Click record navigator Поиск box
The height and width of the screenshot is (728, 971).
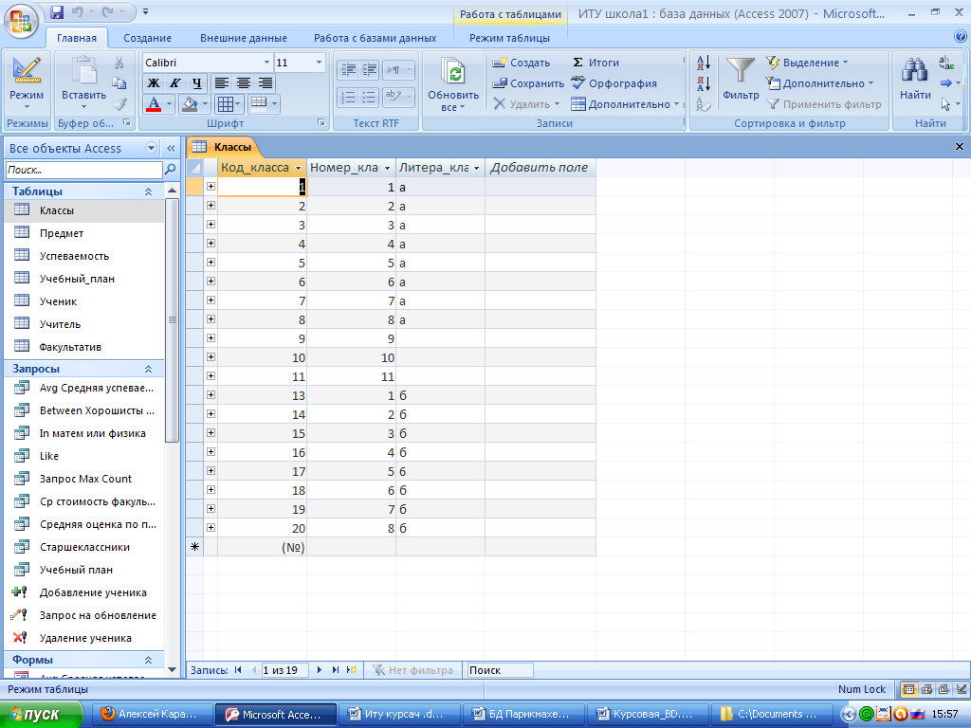coord(500,670)
